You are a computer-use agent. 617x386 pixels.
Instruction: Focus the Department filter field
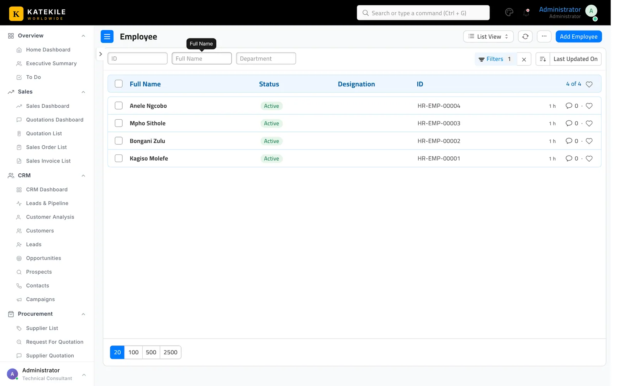(266, 59)
